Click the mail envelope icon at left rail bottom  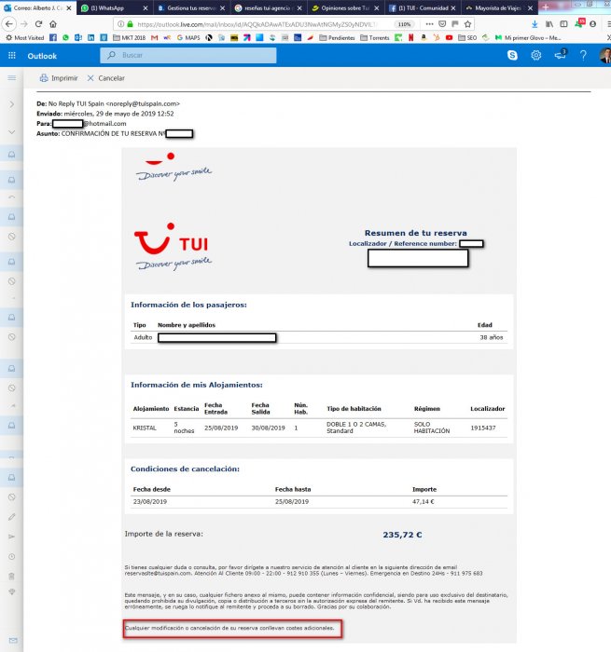(x=13, y=641)
